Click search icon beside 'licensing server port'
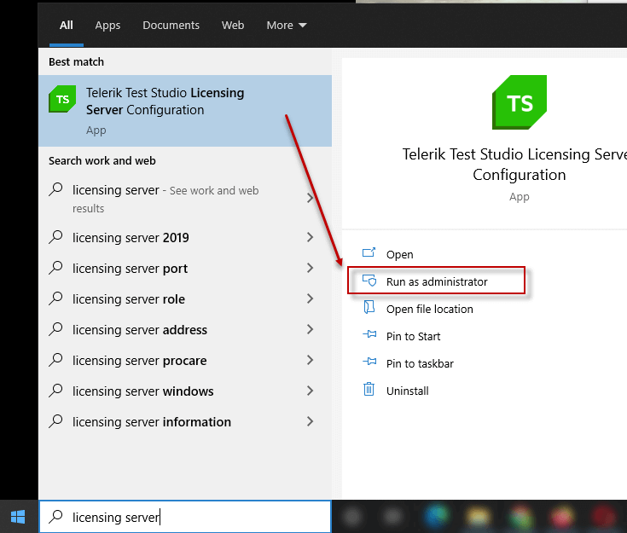 point(55,268)
